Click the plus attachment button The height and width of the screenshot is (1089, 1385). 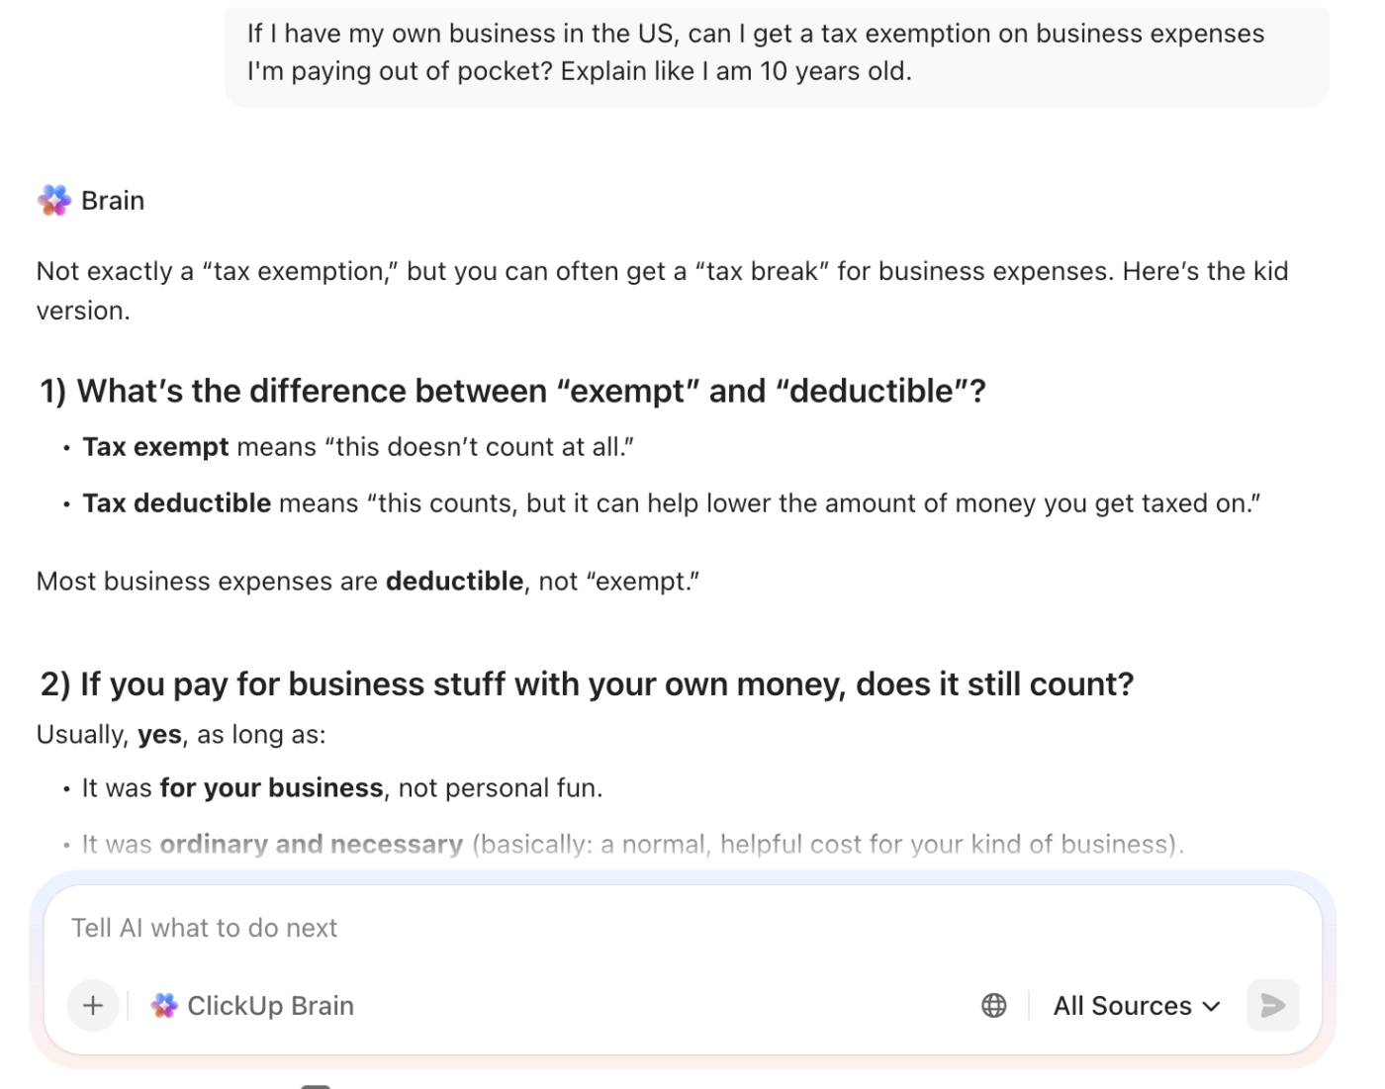93,1006
